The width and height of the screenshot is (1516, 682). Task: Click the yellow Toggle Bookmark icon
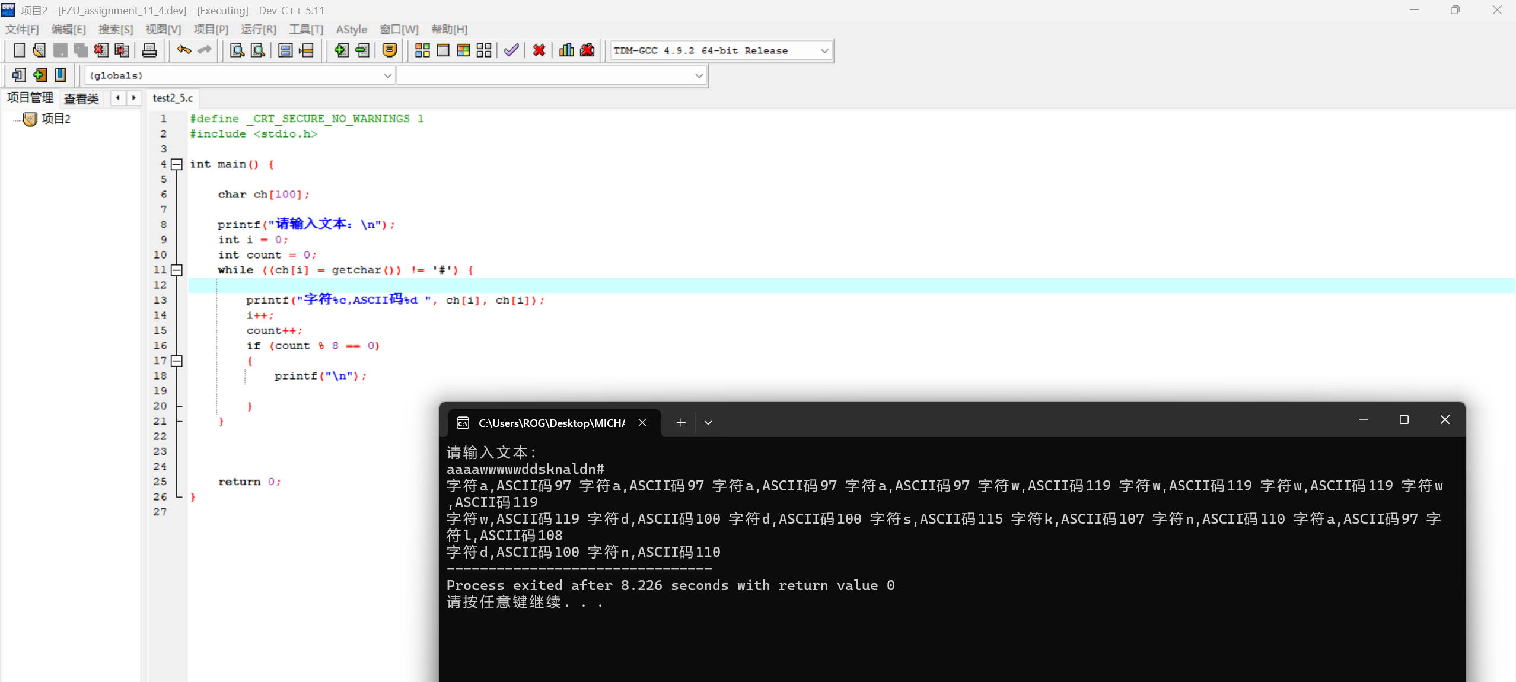(x=390, y=50)
